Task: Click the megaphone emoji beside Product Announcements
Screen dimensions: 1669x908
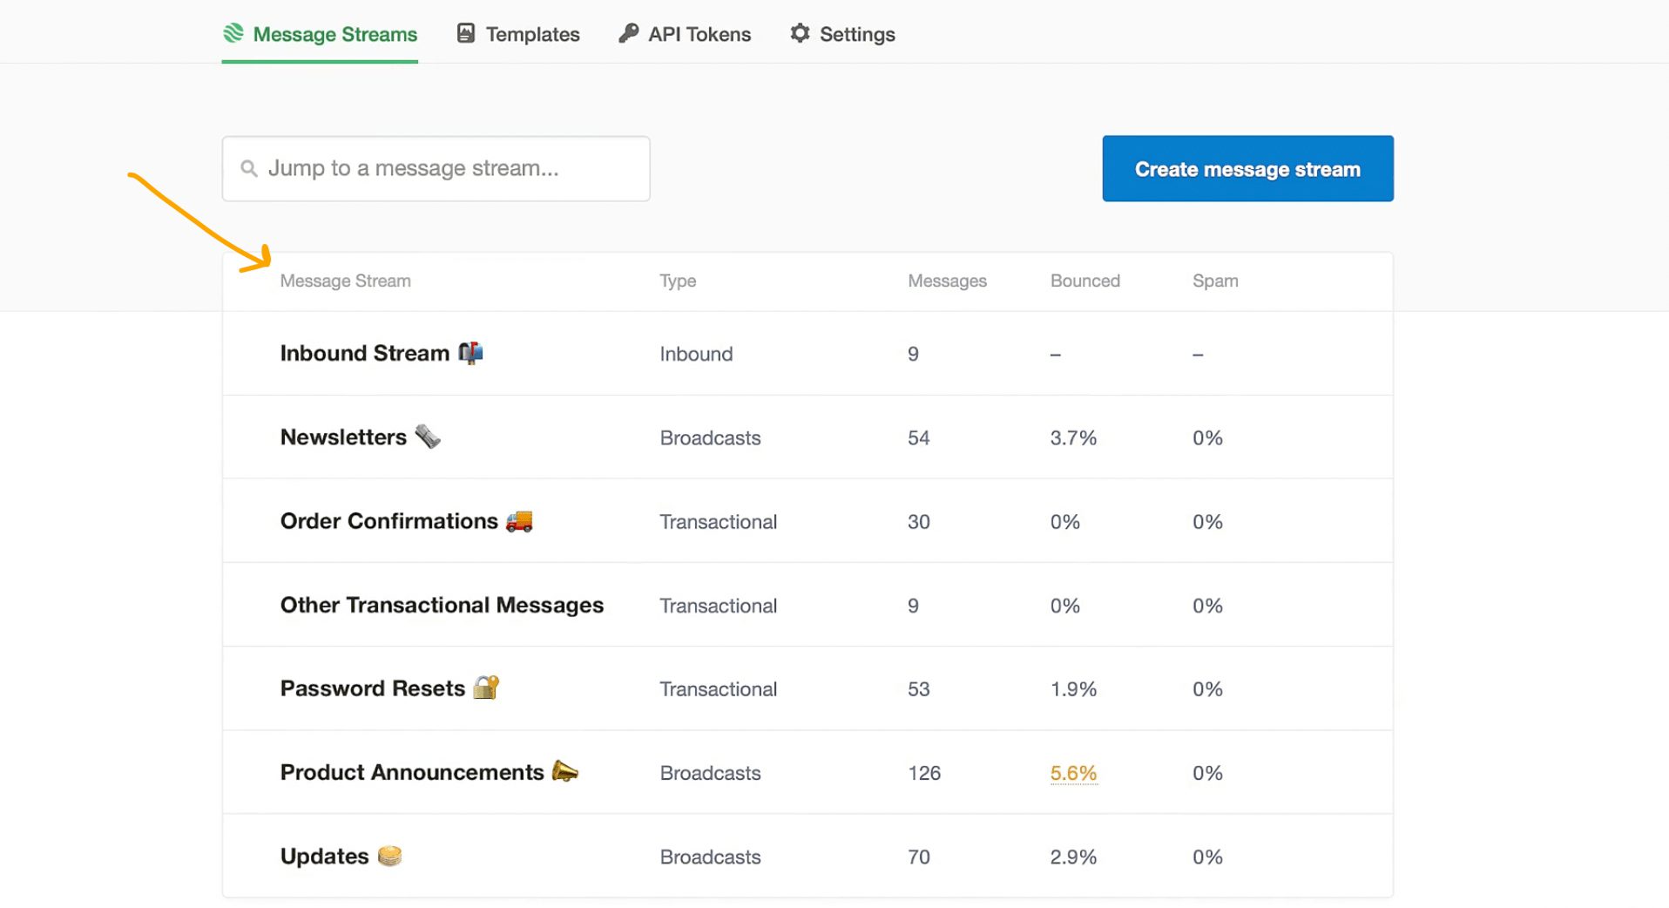Action: point(567,772)
